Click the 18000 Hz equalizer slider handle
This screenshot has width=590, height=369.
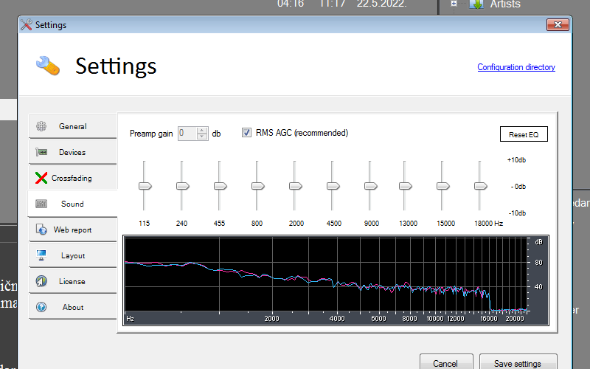click(x=481, y=186)
